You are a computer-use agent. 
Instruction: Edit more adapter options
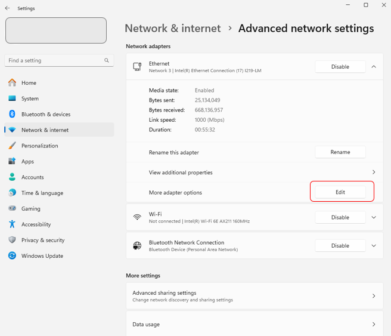point(340,192)
